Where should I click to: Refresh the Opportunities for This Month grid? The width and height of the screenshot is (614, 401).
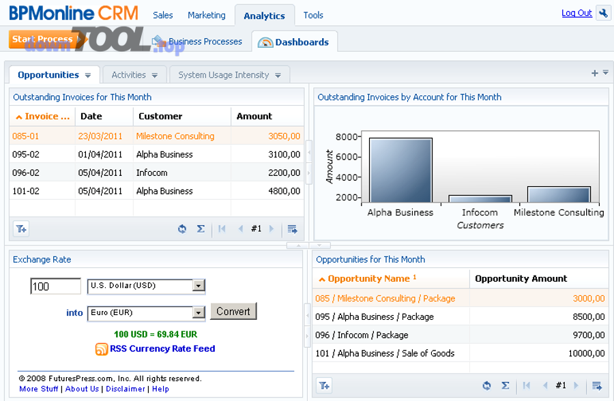(x=486, y=386)
